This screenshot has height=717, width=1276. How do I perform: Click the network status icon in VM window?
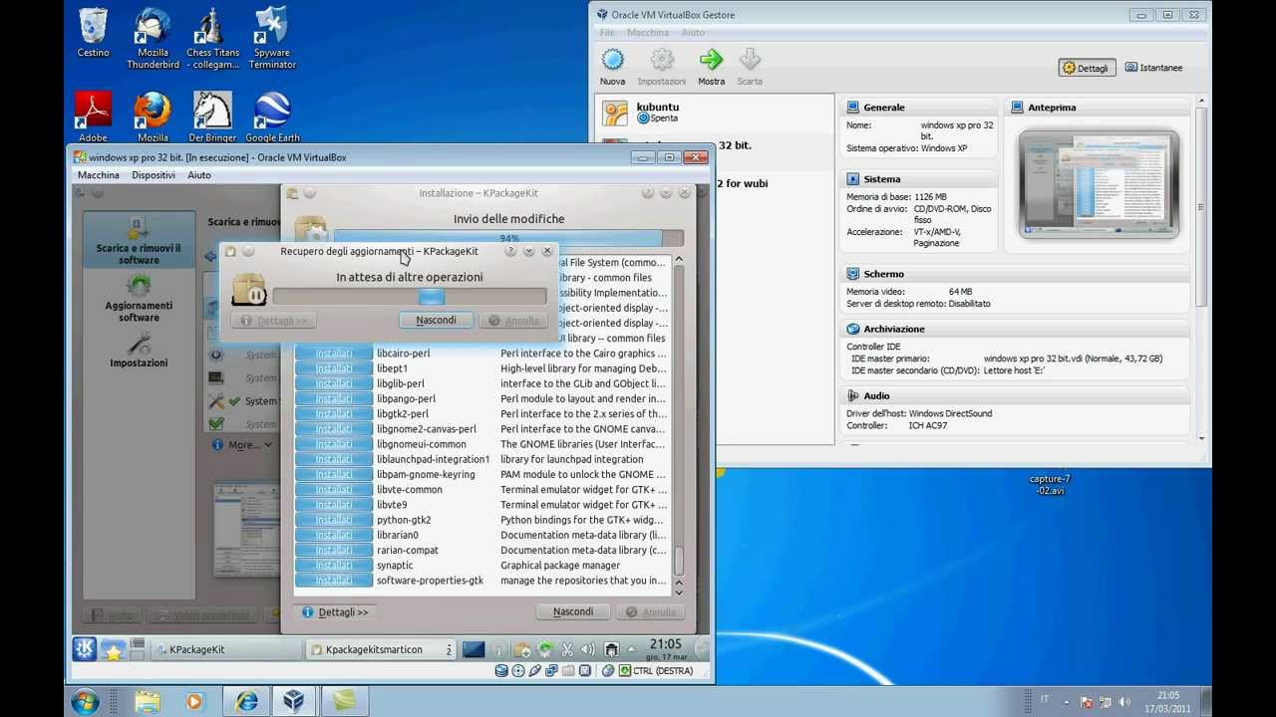coord(551,671)
